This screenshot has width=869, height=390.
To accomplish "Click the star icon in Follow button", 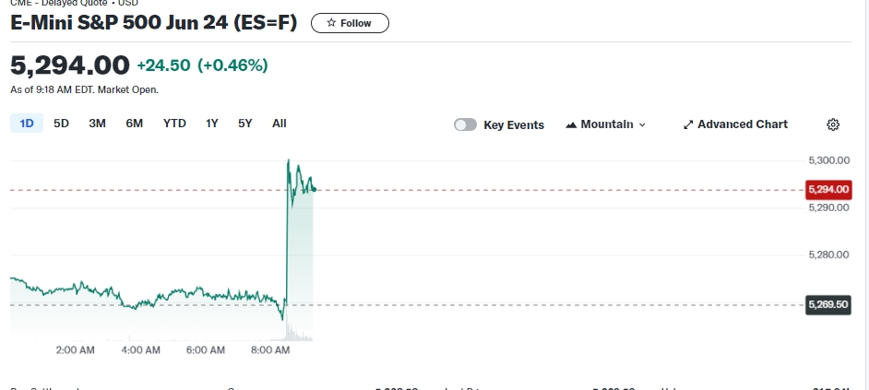I will tap(331, 23).
